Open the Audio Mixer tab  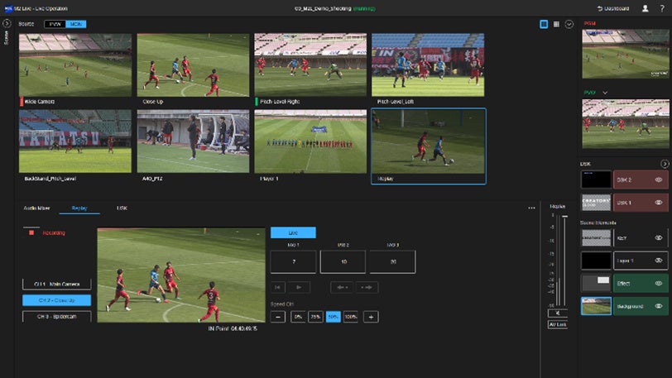pos(37,208)
